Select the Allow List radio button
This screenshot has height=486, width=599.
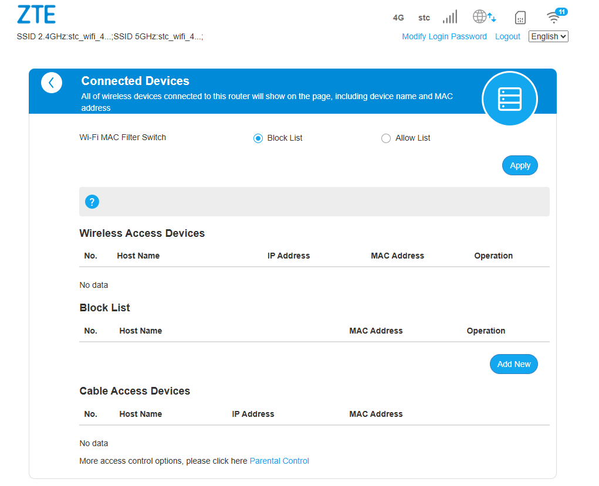385,138
